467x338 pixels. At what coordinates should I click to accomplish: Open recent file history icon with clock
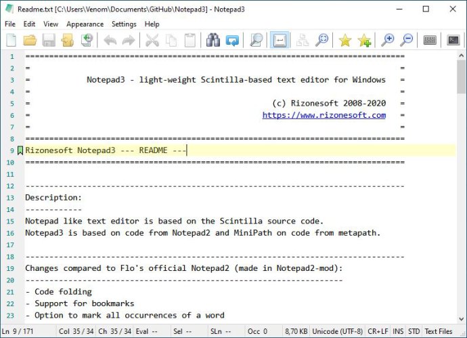(x=87, y=40)
